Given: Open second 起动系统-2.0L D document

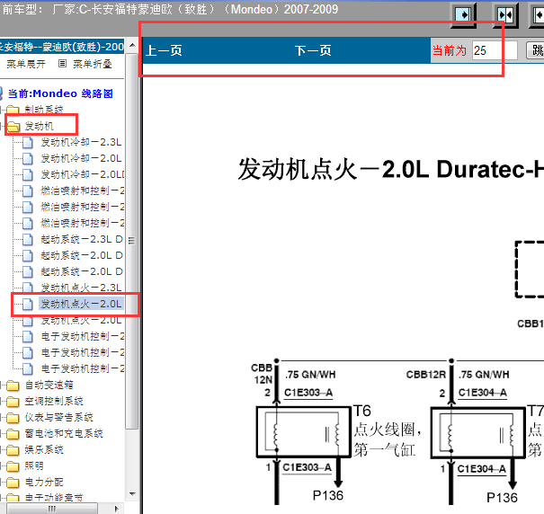Looking at the screenshot, I should click(82, 271).
